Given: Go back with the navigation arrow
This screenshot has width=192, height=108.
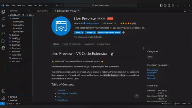Looking at the screenshot, I should pos(56,5).
